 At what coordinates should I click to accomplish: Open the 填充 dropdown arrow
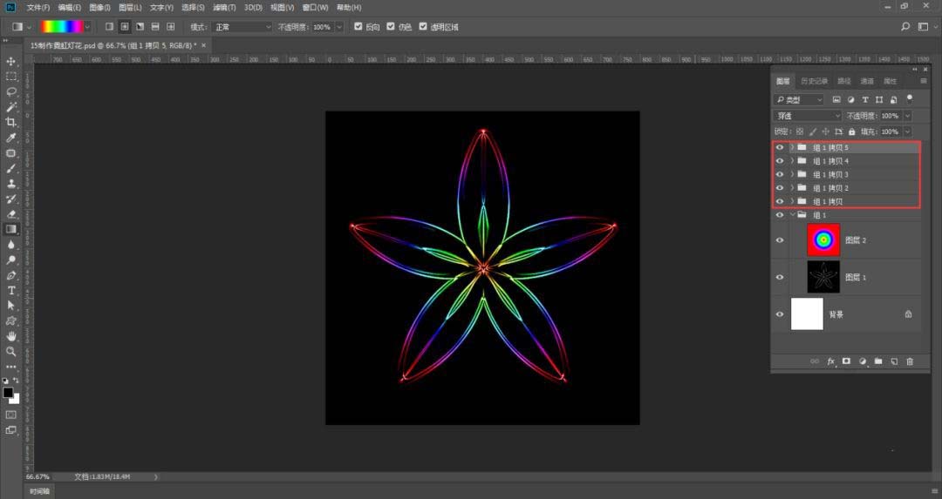(x=907, y=132)
